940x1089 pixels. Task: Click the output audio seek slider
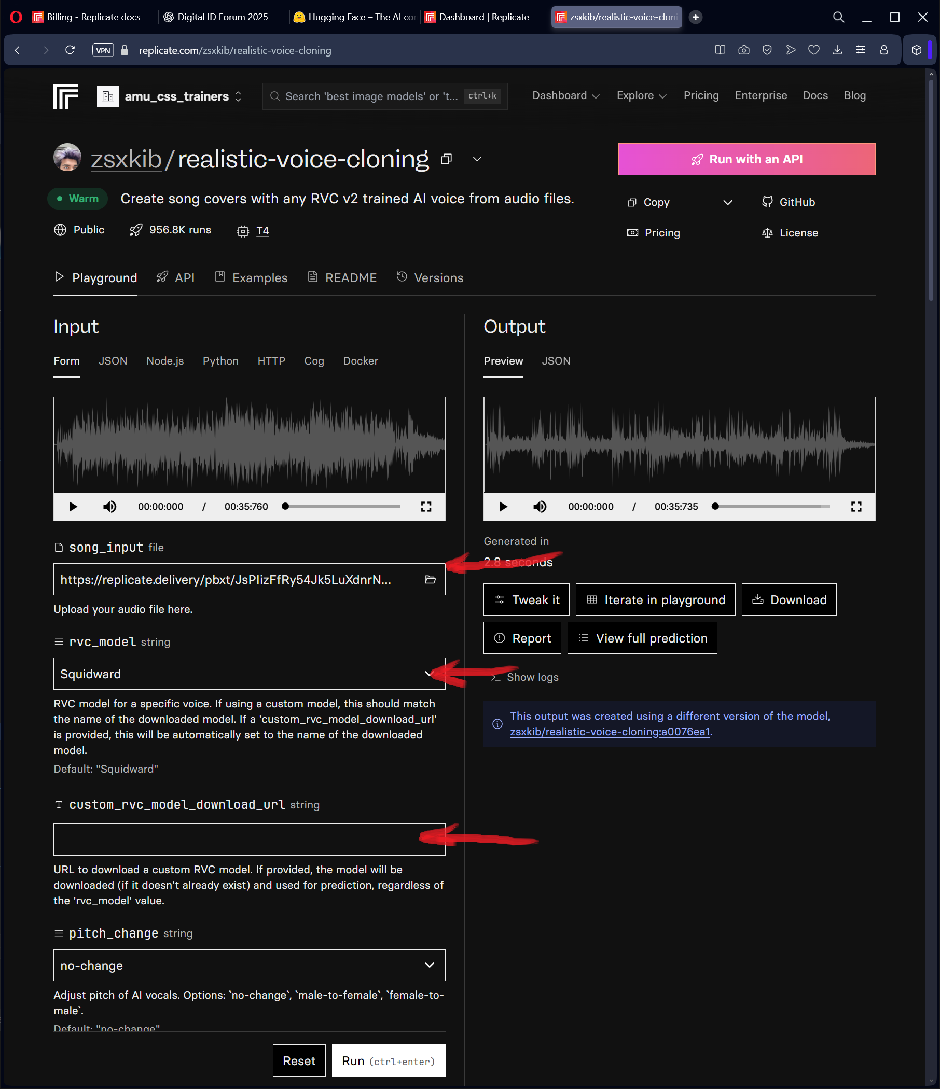[772, 506]
